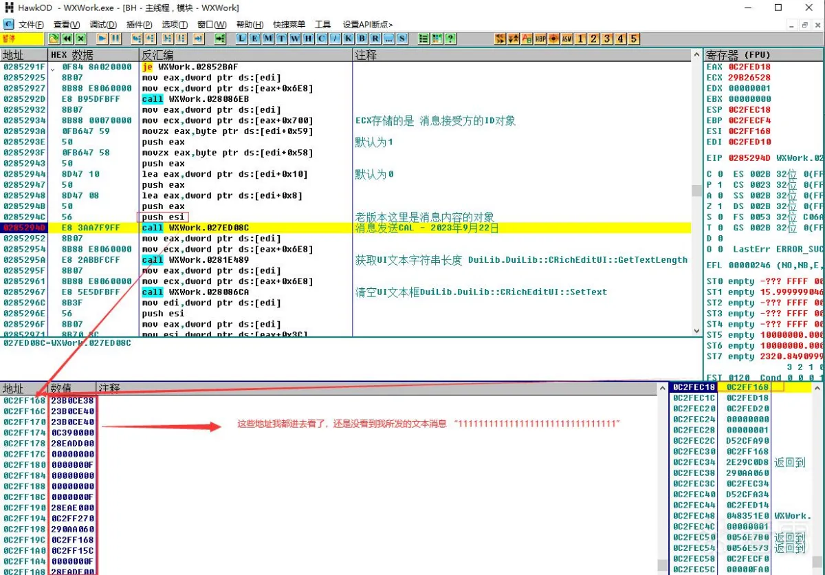Image resolution: width=825 pixels, height=575 pixels.
Task: Open Call stack with K button
Action: click(349, 39)
